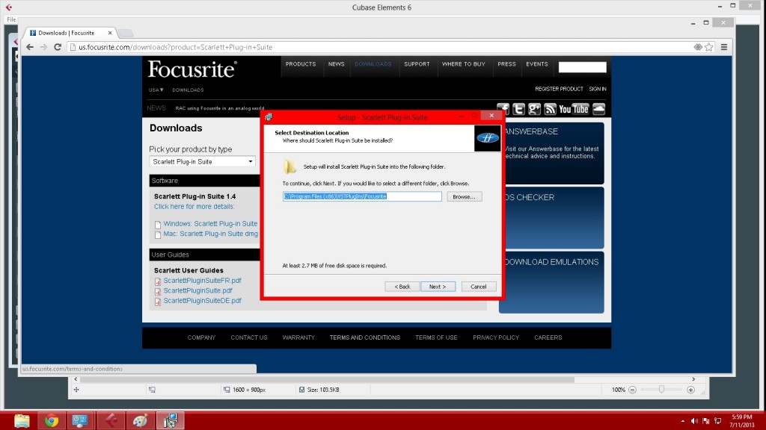The height and width of the screenshot is (430, 766).
Task: Open the WHERE TO BUY navigation item
Action: coord(464,64)
